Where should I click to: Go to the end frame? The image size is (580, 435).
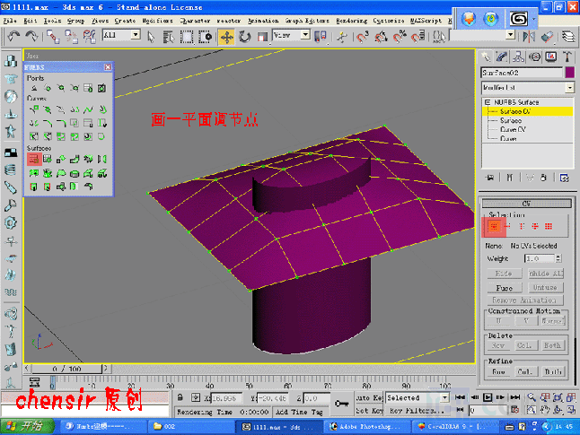coord(514,397)
